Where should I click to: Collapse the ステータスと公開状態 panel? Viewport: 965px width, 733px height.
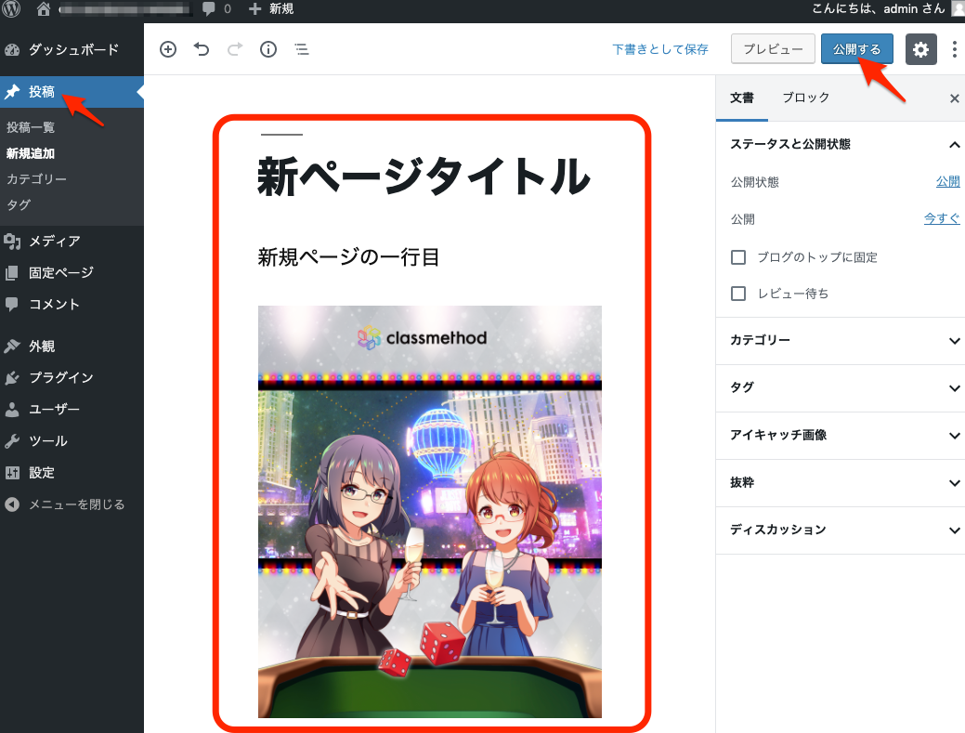coord(954,145)
